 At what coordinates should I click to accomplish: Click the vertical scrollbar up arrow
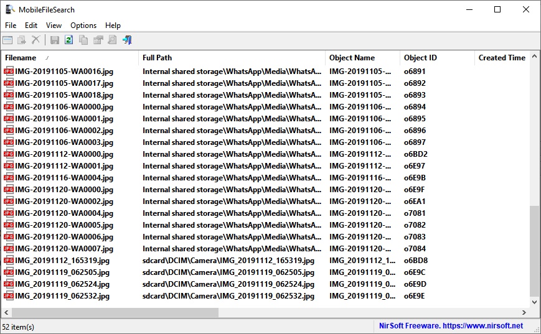(534, 56)
